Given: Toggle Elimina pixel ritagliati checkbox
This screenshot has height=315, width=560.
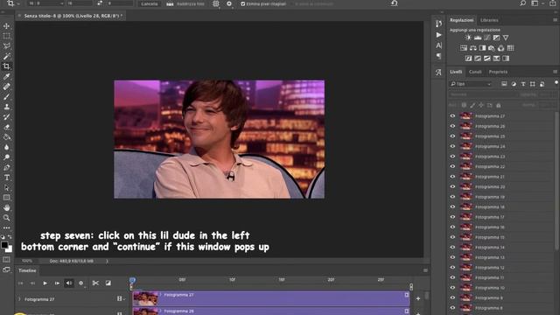Looking at the screenshot, I should click(x=243, y=3).
